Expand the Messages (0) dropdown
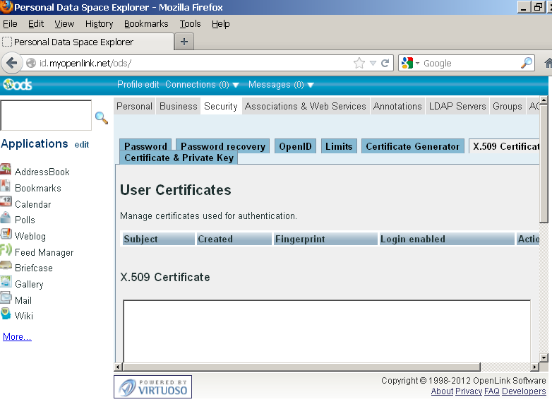Image resolution: width=552 pixels, height=402 pixels. (311, 85)
